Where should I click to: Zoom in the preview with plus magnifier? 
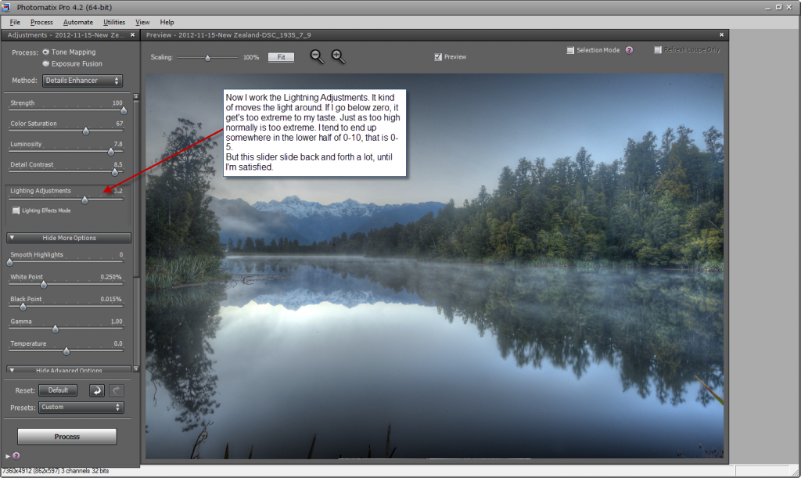(x=338, y=56)
